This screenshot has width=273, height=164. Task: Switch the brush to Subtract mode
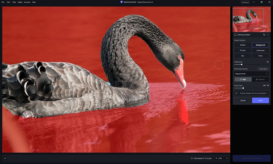point(260,79)
